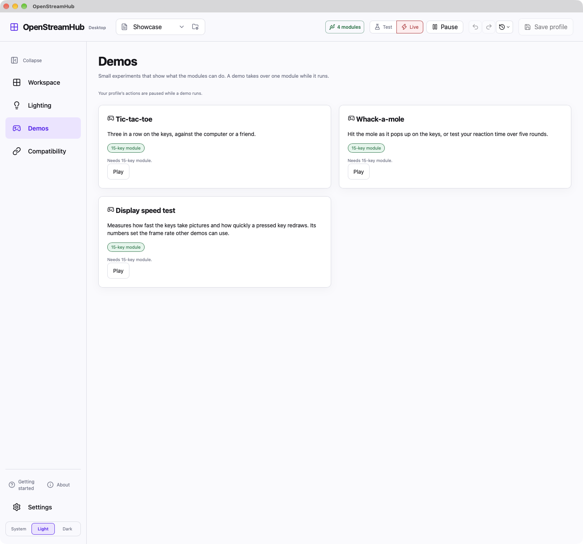Go to the Workspace section
This screenshot has width=583, height=544.
pos(43,82)
